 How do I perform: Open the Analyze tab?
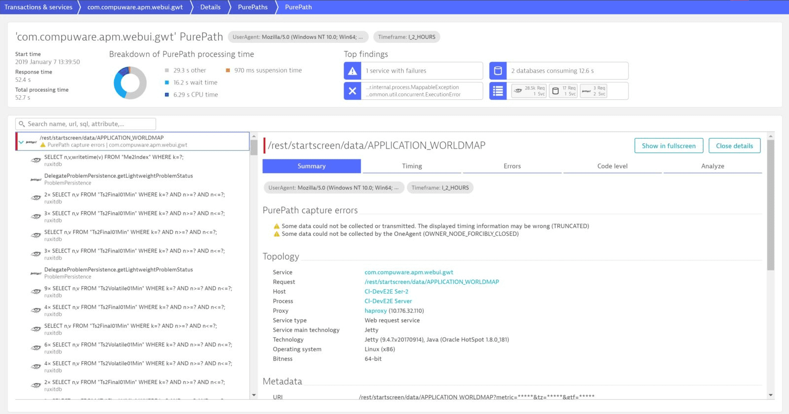click(x=713, y=166)
